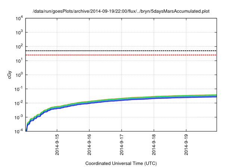Click the 10^2 y-axis tick label

(x=19, y=47)
